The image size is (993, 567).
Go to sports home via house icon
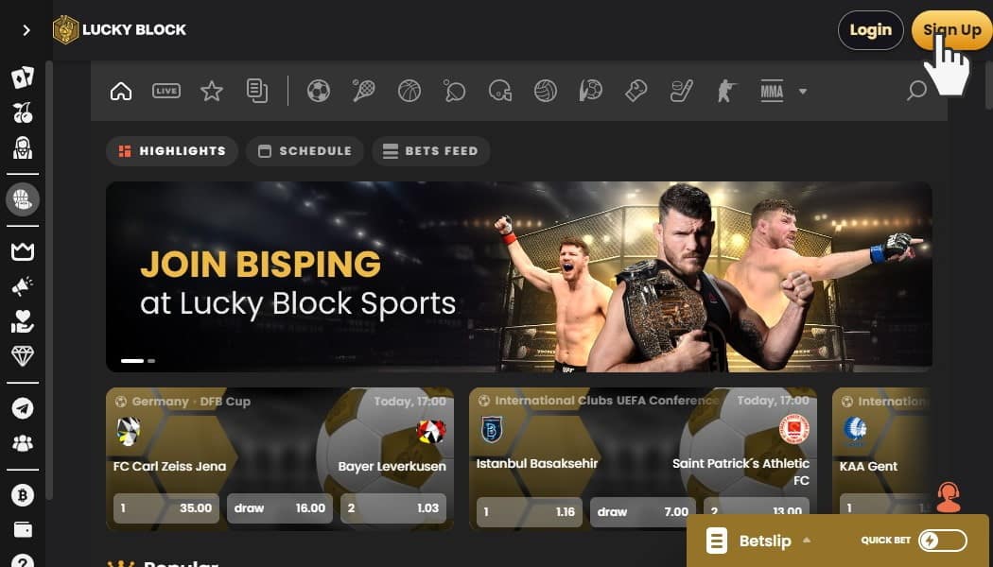(x=121, y=91)
